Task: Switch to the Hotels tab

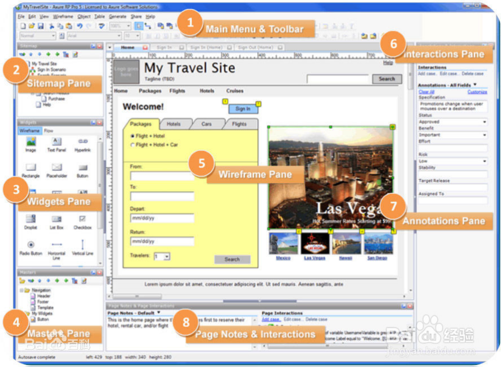Action: pos(174,124)
